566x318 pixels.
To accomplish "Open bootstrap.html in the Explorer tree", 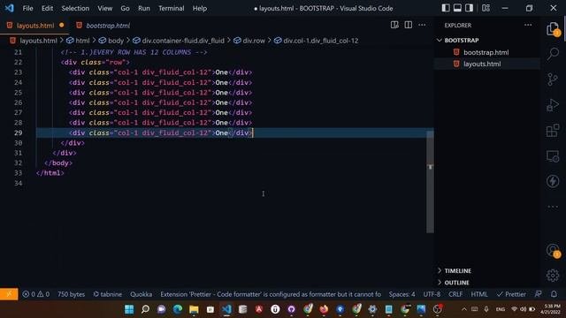I will click(486, 52).
